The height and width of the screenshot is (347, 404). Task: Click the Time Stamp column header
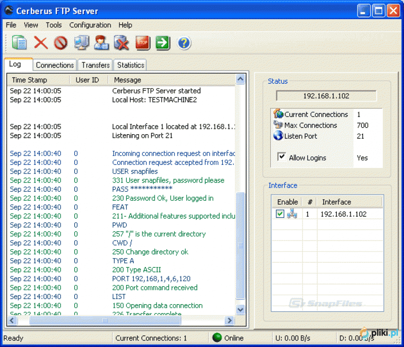(38, 80)
